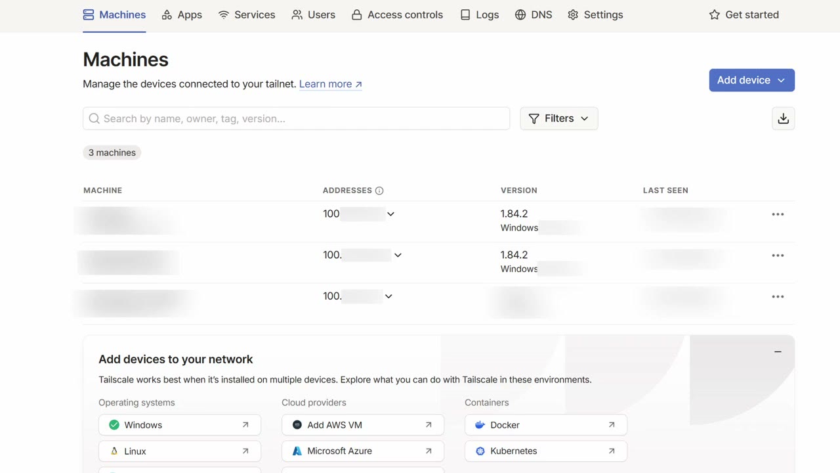The width and height of the screenshot is (840, 473).
Task: Open Settings in top navigation
Action: pos(595,14)
